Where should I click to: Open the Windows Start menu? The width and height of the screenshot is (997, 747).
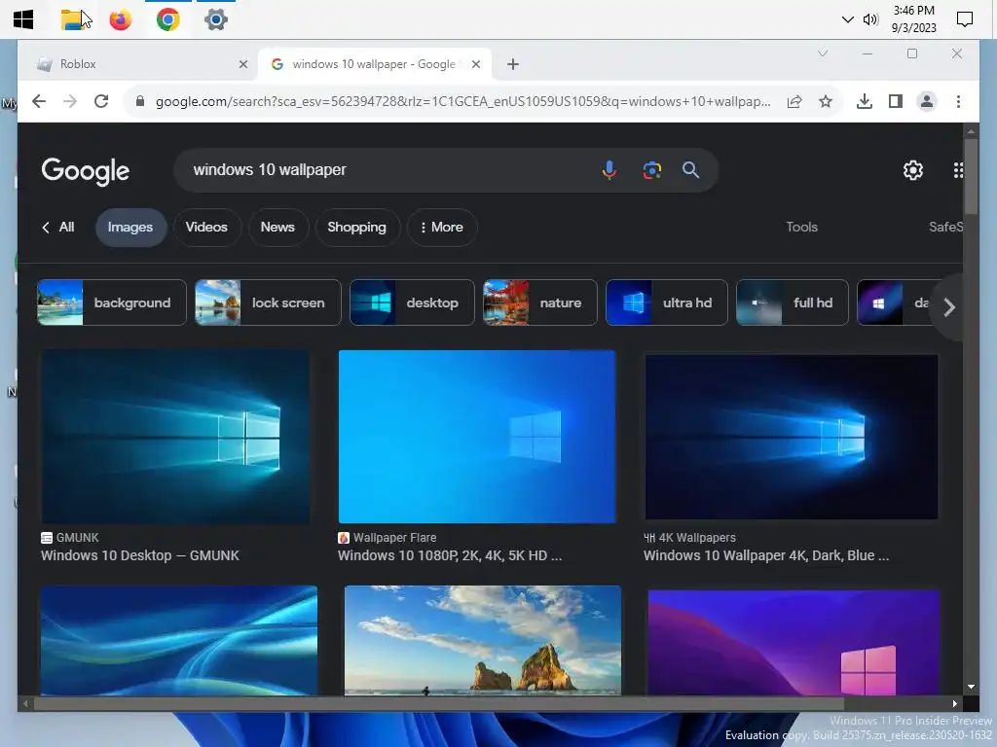click(x=23, y=19)
